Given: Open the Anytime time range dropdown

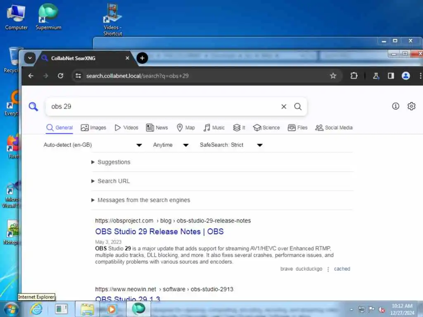Looking at the screenshot, I should tap(171, 145).
